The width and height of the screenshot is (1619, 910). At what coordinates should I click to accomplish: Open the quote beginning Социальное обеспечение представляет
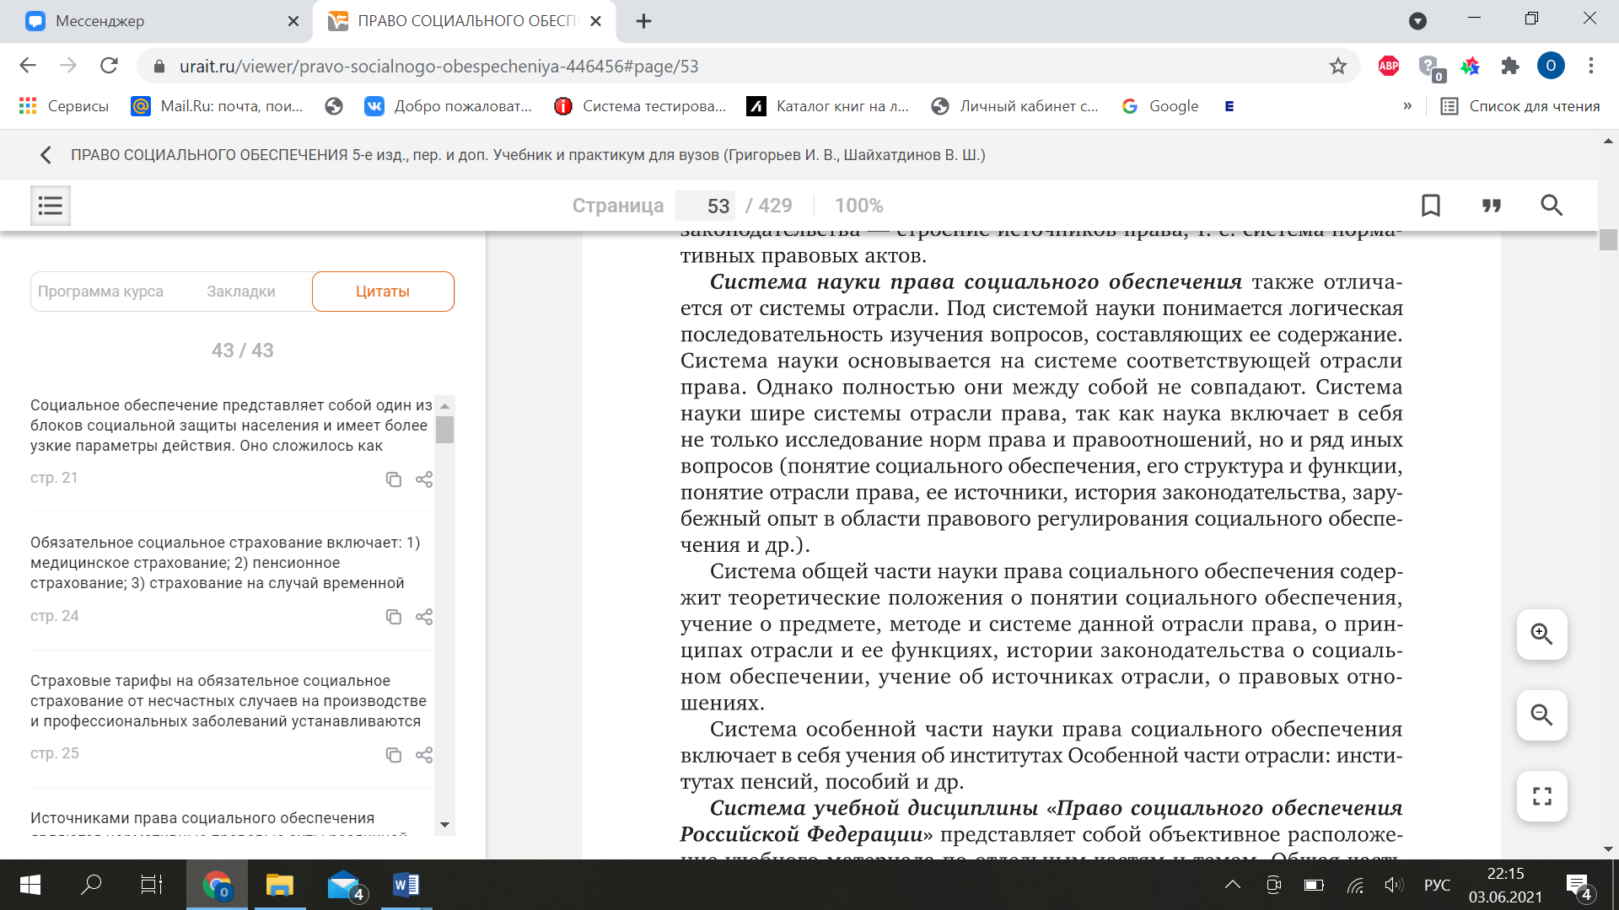click(231, 426)
